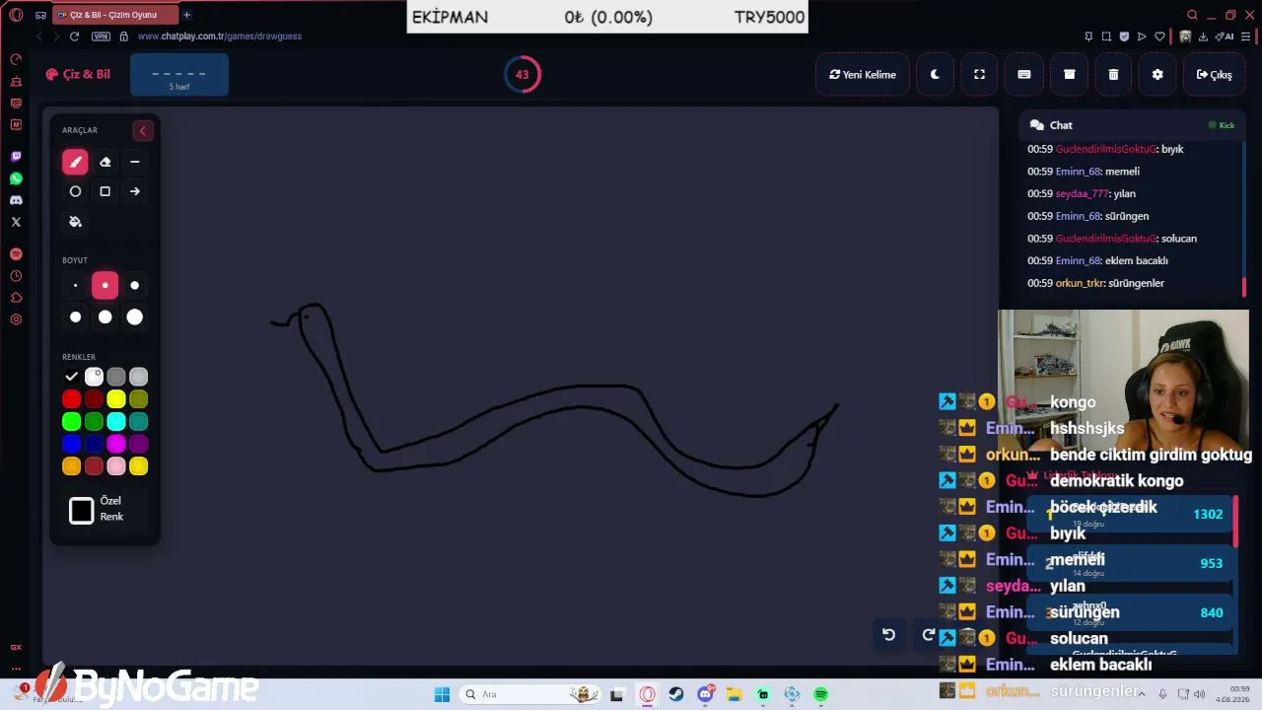This screenshot has height=710, width=1262.
Task: Open the Windows Start menu
Action: [442, 694]
